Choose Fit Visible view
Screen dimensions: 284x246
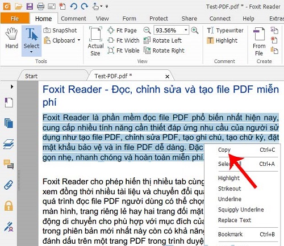point(123,51)
